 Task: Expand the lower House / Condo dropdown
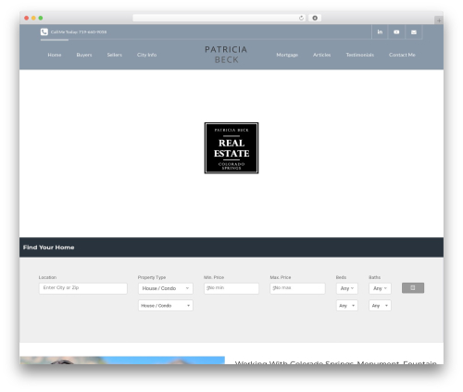pos(166,306)
